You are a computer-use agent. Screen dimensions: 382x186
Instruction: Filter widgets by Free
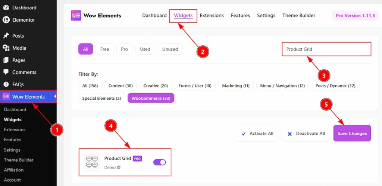tap(104, 49)
